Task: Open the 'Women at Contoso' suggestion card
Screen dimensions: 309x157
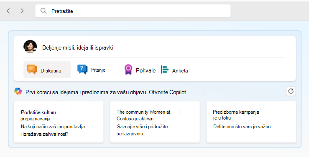Action: coord(155,122)
